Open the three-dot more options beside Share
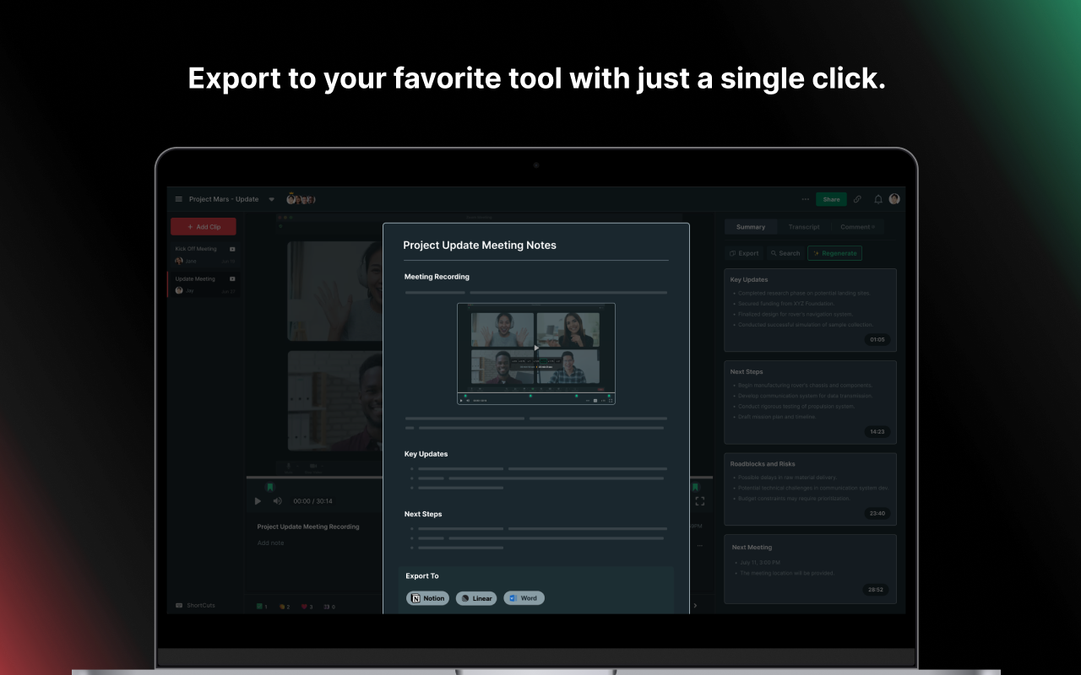The image size is (1081, 675). coord(805,199)
